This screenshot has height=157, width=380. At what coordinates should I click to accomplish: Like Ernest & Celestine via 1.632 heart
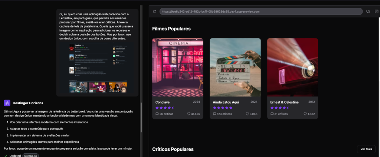[305, 114]
